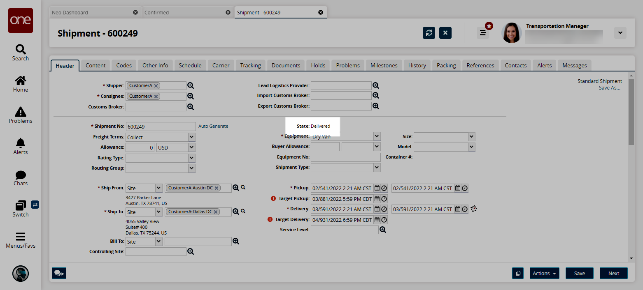This screenshot has height=290, width=643.
Task: Expand the Actions dropdown button
Action: [x=544, y=273]
